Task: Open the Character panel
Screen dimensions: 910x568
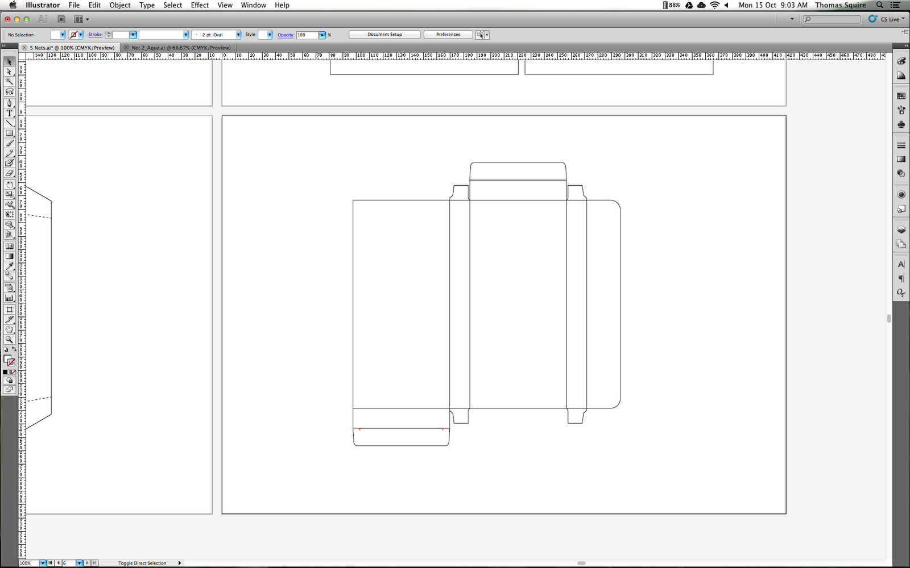Action: [x=901, y=264]
